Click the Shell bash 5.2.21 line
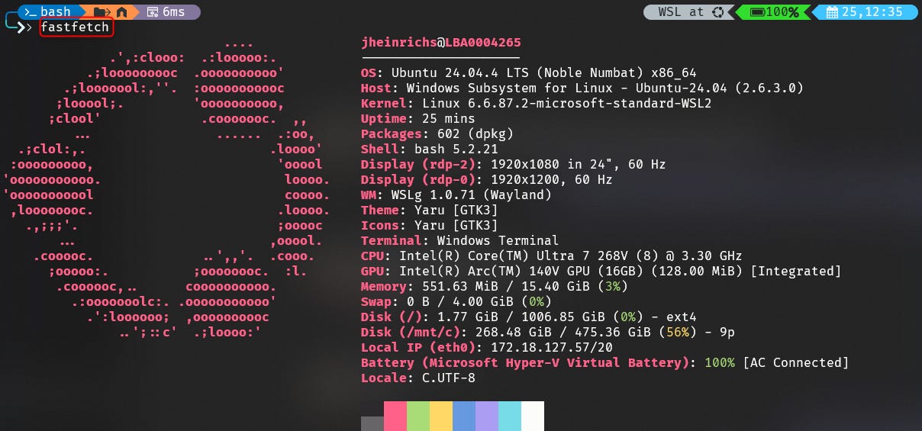922x431 pixels. (x=429, y=150)
